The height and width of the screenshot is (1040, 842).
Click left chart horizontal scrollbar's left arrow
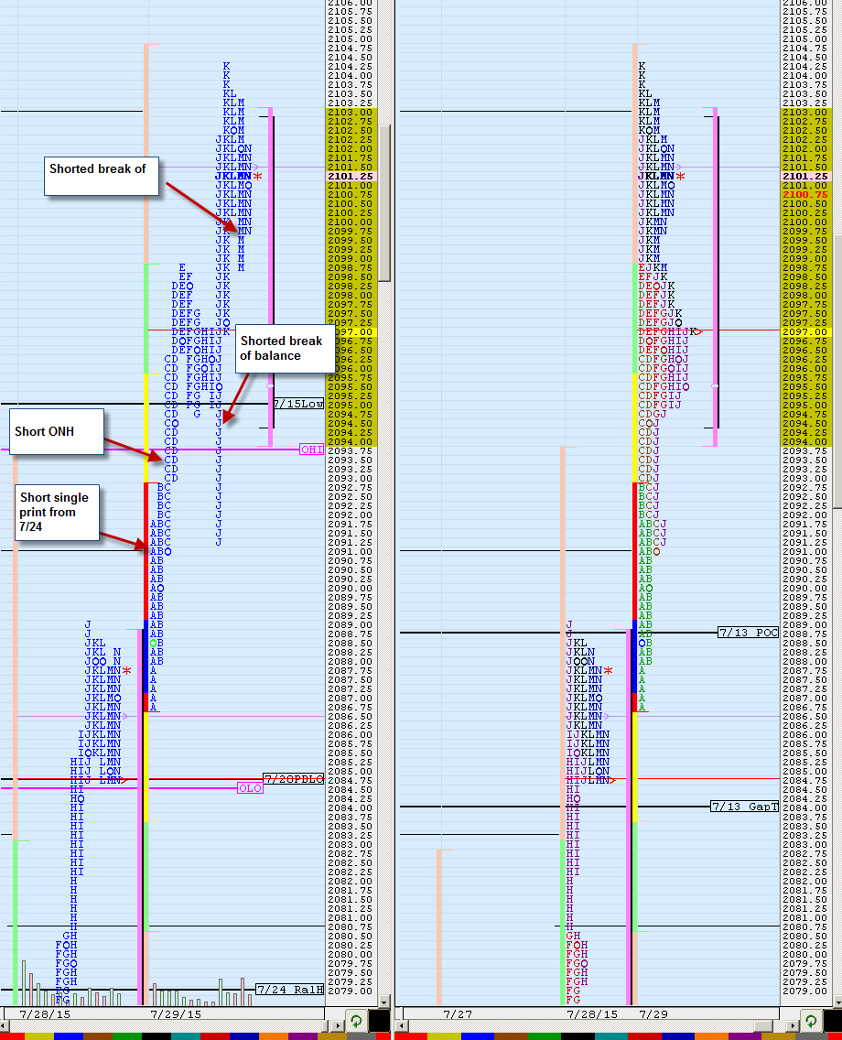click(4, 1026)
